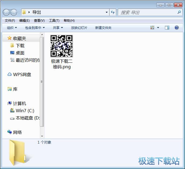Maximize the explorer window
185x169 pixels.
(x=169, y=5)
